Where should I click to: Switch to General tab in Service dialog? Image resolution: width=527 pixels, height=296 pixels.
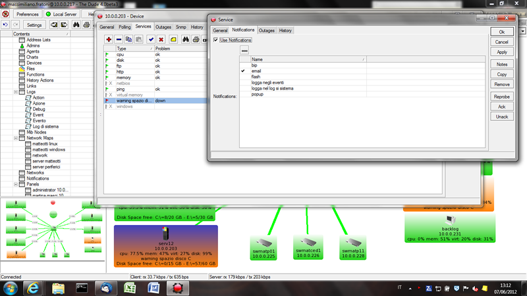pyautogui.click(x=220, y=30)
